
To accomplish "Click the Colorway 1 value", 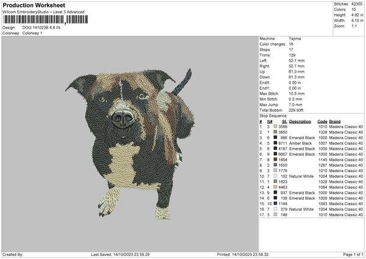I will (x=31, y=33).
